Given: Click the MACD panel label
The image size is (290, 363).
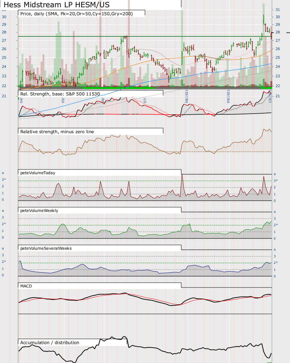Looking at the screenshot, I should point(26,286).
